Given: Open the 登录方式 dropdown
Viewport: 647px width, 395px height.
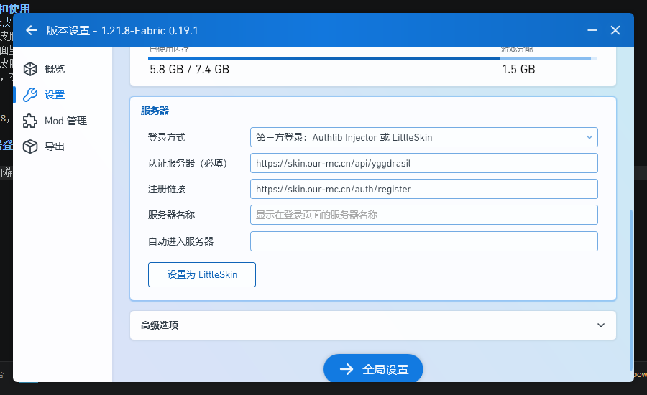Looking at the screenshot, I should coord(423,137).
